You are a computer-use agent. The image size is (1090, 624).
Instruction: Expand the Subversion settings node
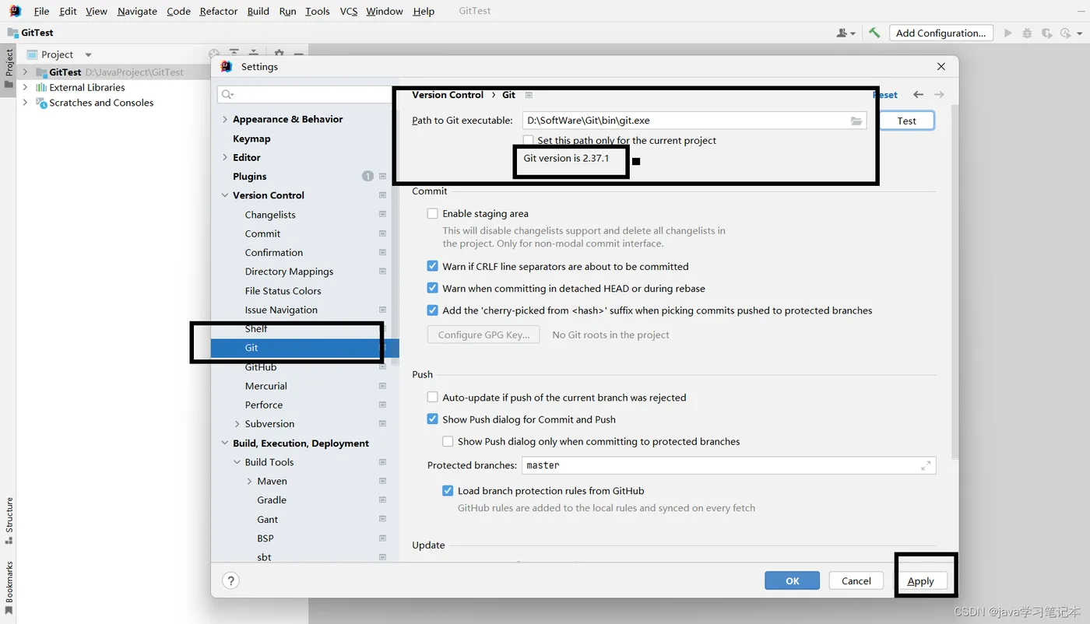(x=237, y=424)
